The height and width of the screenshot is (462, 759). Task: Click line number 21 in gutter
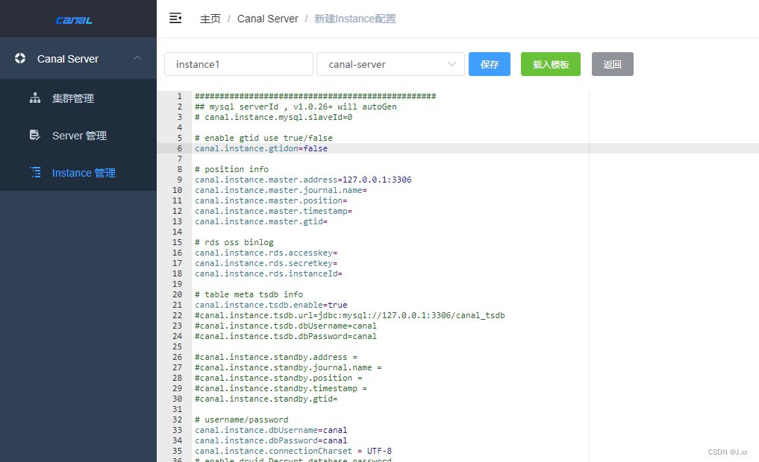(x=177, y=305)
